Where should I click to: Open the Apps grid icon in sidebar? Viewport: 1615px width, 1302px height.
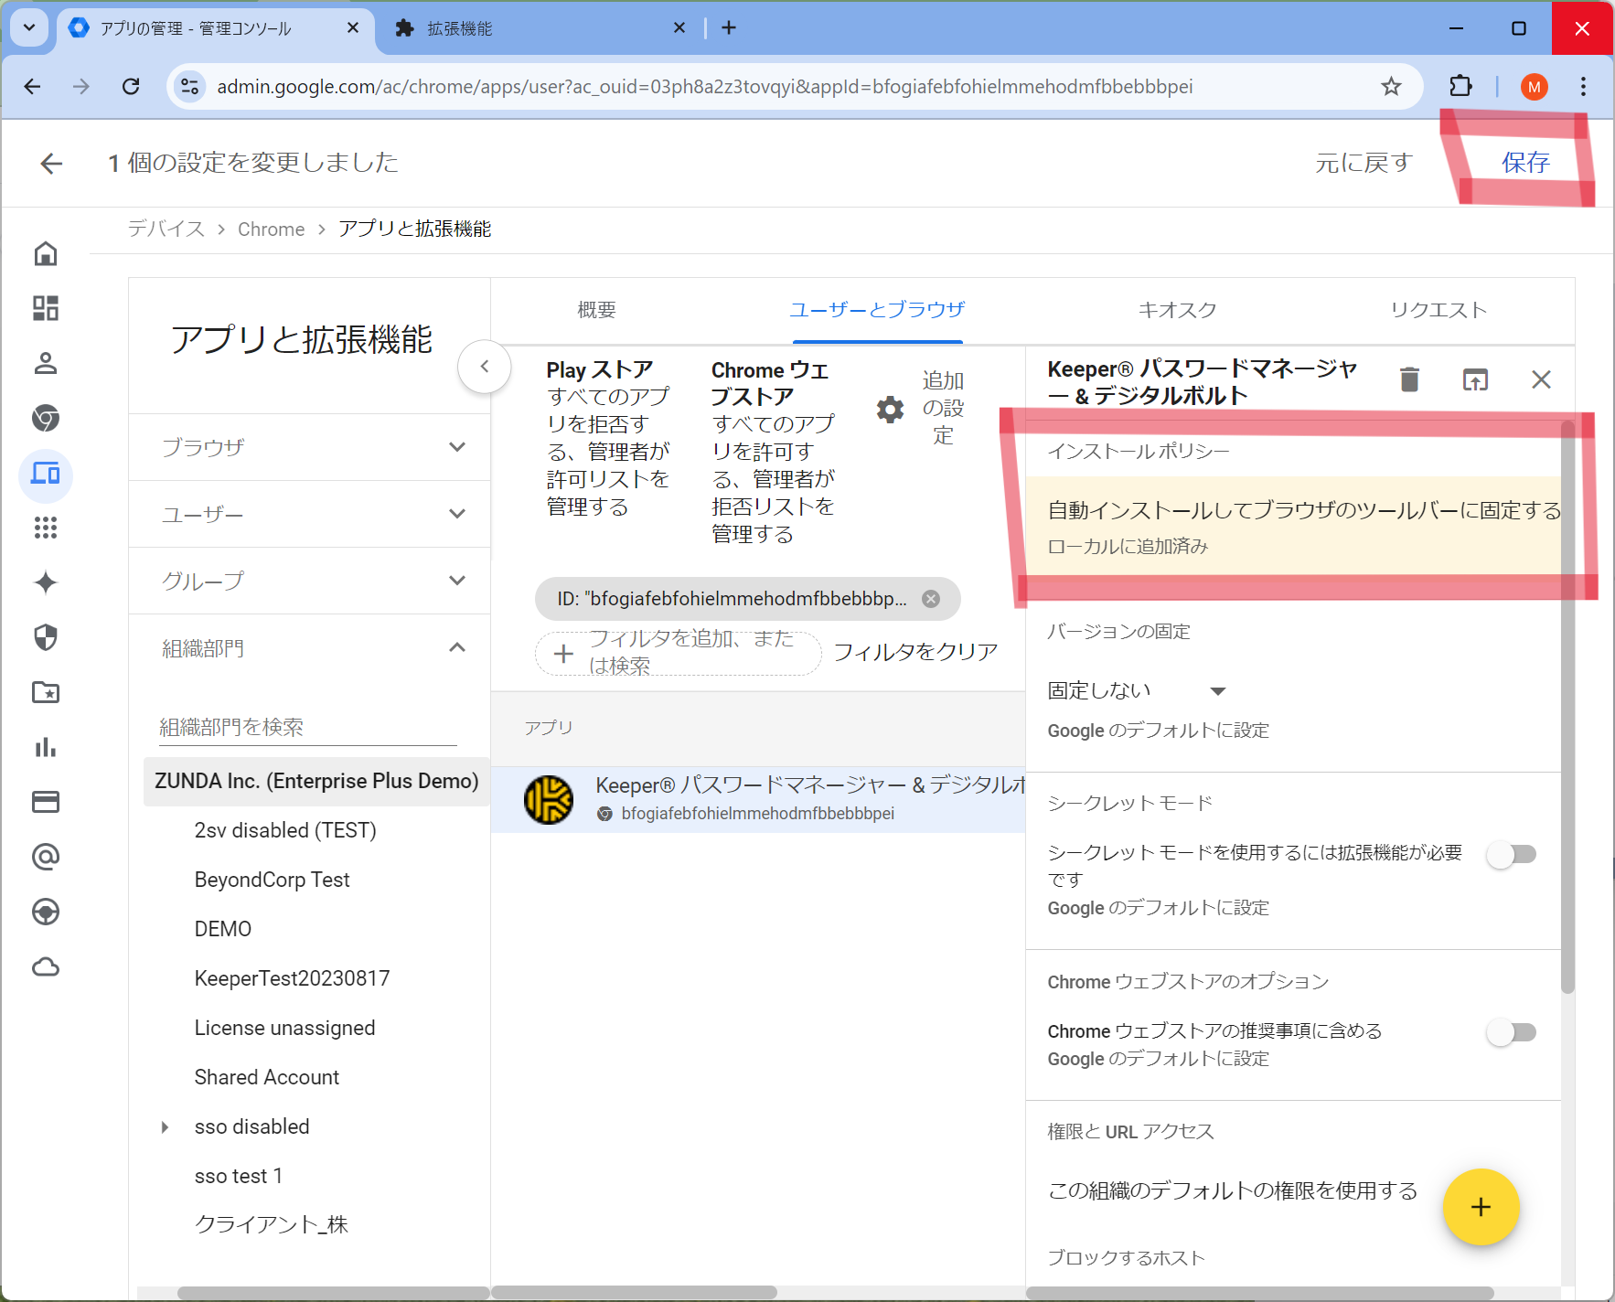coord(46,528)
